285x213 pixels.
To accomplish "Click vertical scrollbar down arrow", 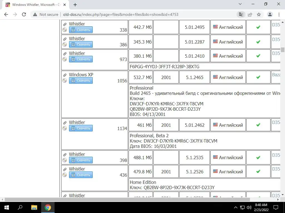I will [x=282, y=195].
